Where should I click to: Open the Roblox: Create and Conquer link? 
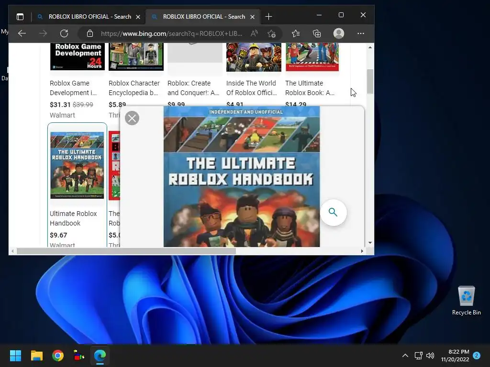[193, 88]
